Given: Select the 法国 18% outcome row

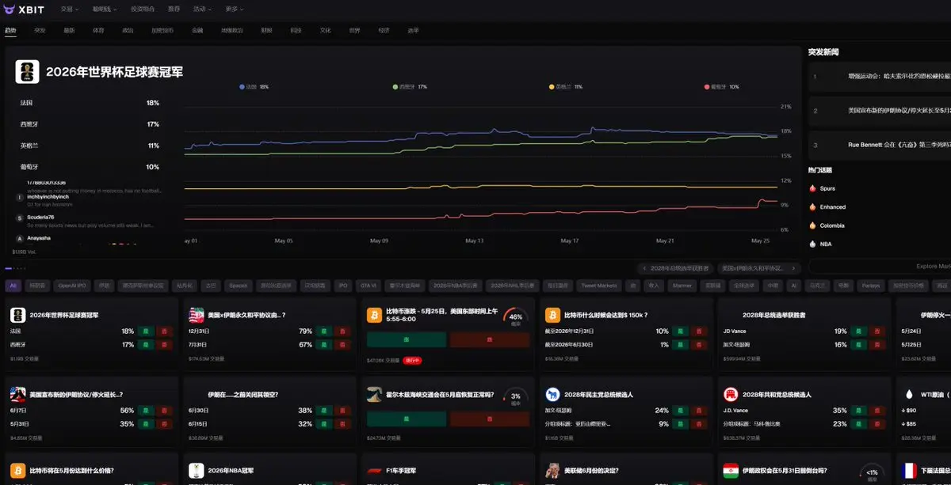Looking at the screenshot, I should [x=90, y=103].
